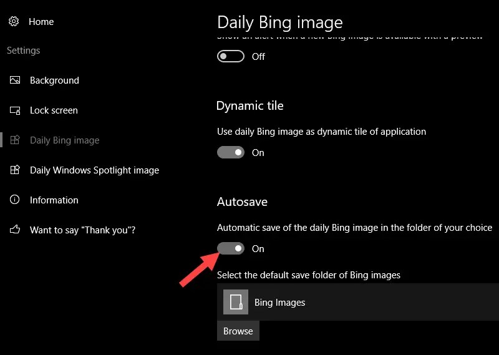Click the Home gear icon
Screen dimensions: 499x355
14,21
